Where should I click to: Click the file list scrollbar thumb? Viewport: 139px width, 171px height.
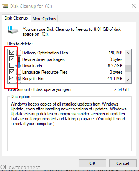128,68
